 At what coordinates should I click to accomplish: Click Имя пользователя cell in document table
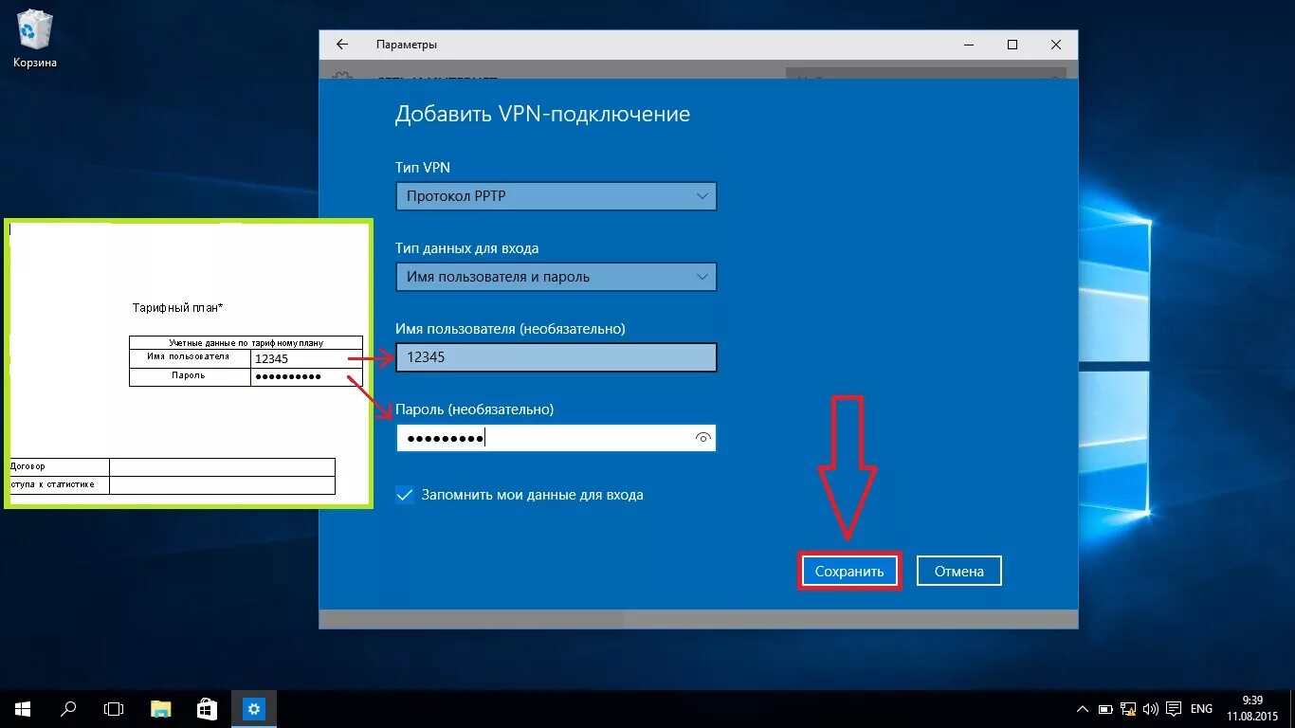[x=190, y=357]
